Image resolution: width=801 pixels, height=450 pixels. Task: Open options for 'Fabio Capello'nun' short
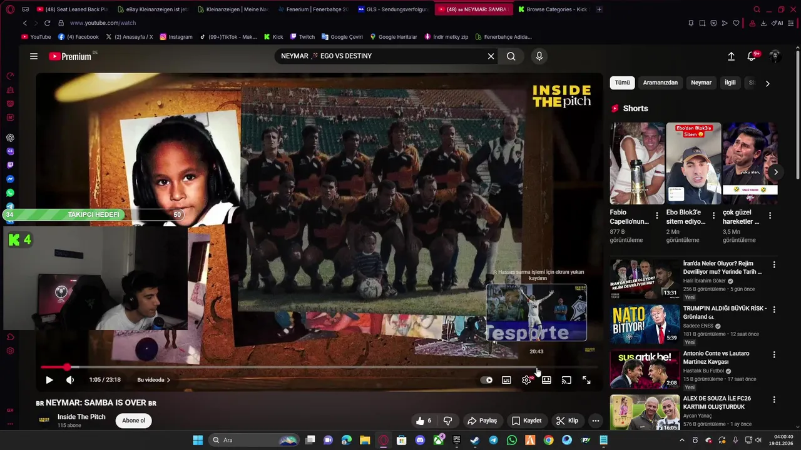[x=656, y=215]
